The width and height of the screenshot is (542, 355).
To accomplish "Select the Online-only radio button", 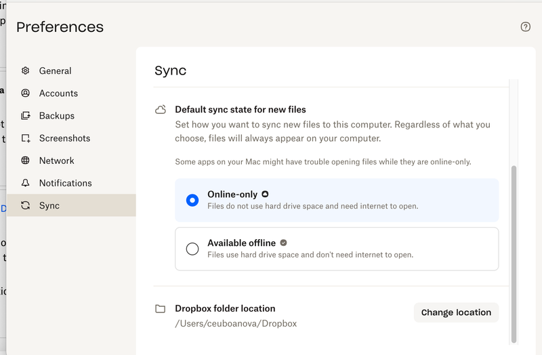I will coord(192,201).
